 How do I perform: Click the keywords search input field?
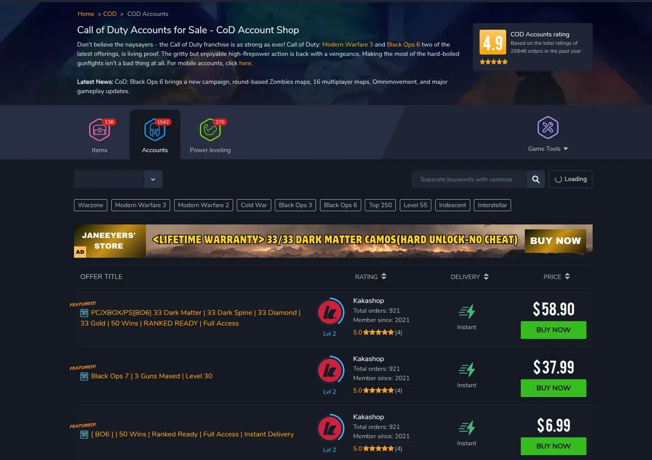(x=469, y=179)
